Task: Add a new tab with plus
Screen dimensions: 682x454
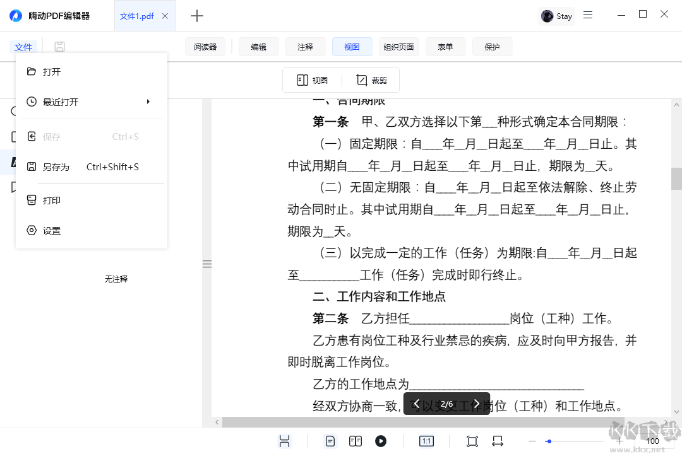Action: point(197,16)
